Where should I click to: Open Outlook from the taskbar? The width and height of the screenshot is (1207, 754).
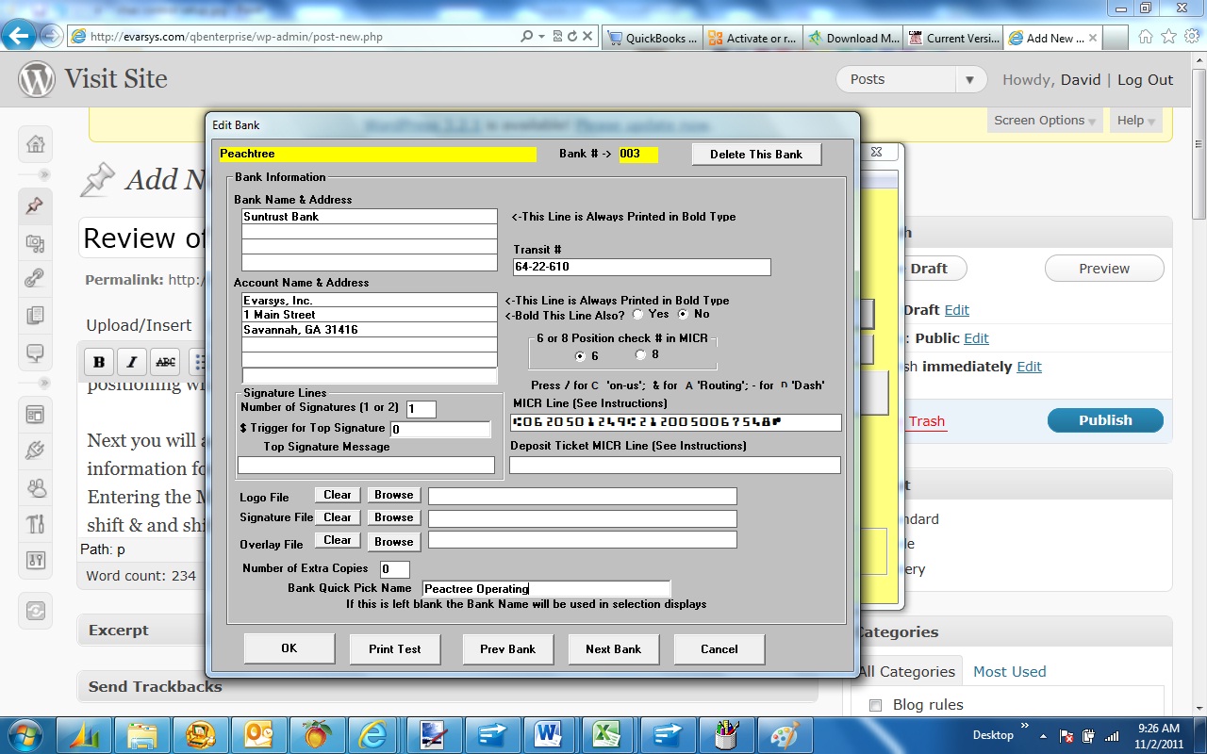[x=259, y=734]
